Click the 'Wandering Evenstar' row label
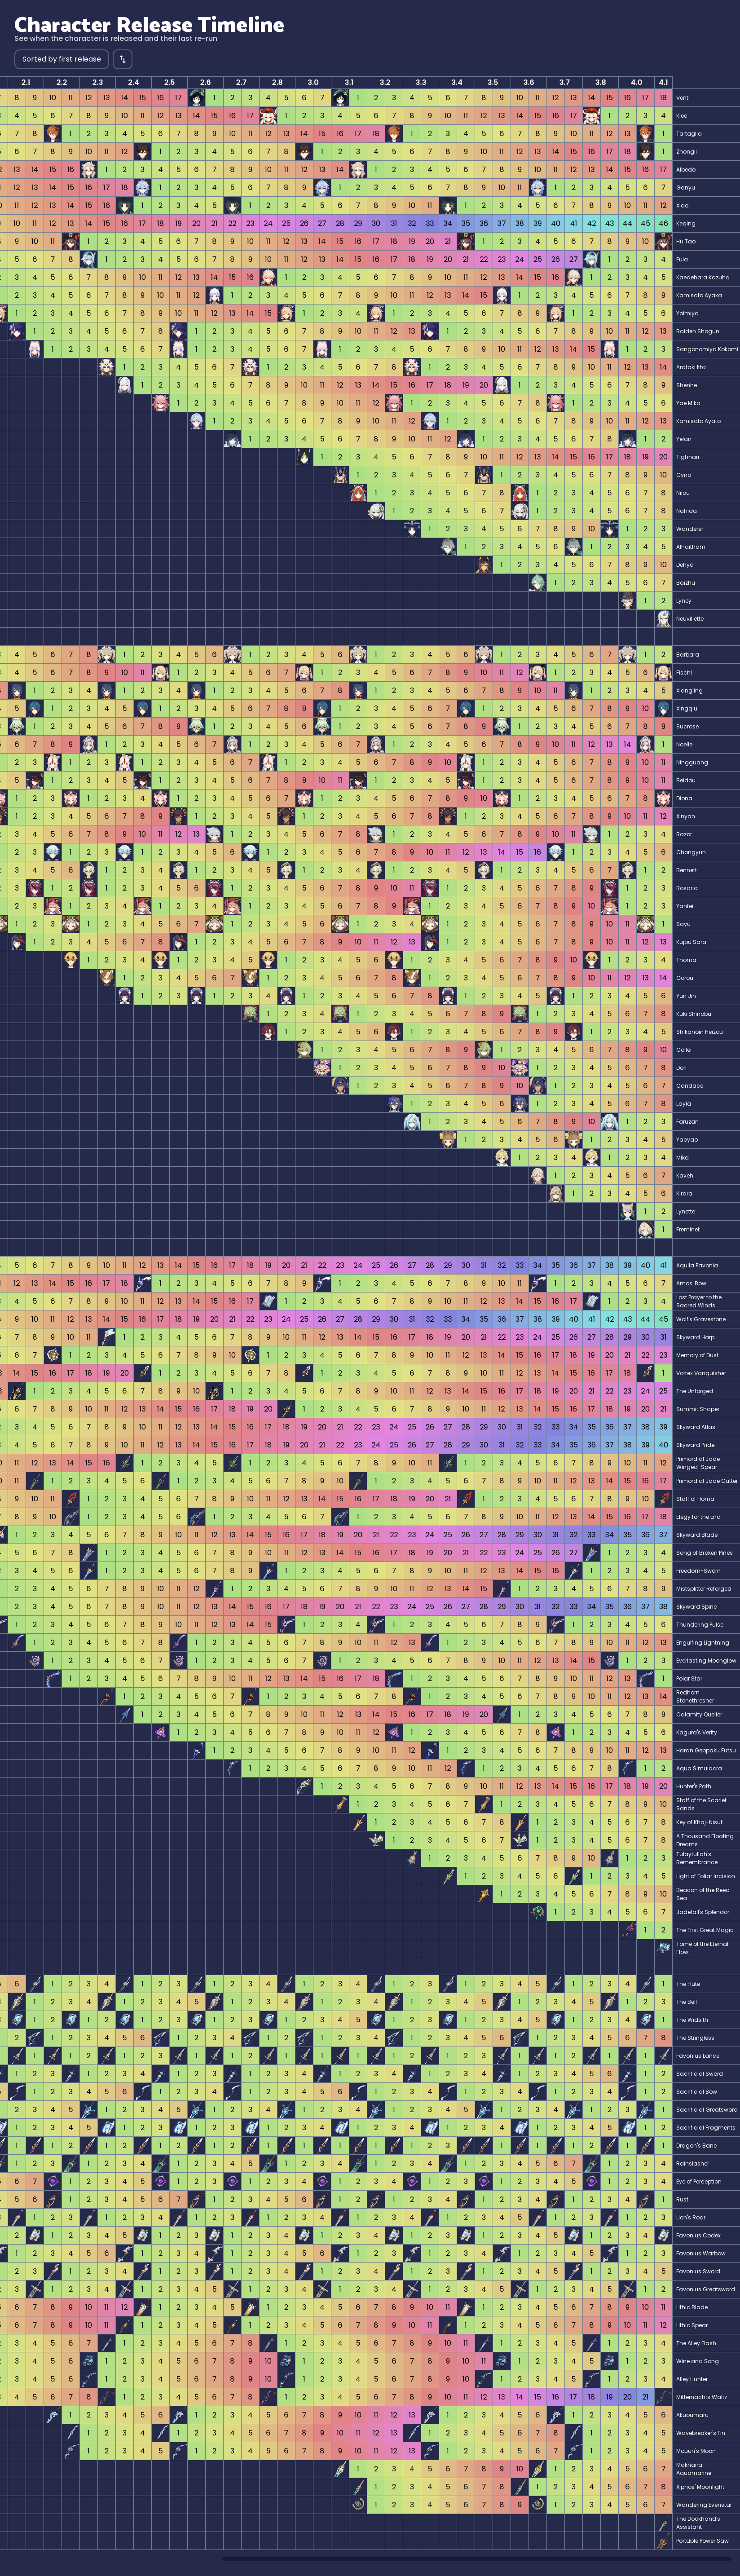 [704, 2504]
